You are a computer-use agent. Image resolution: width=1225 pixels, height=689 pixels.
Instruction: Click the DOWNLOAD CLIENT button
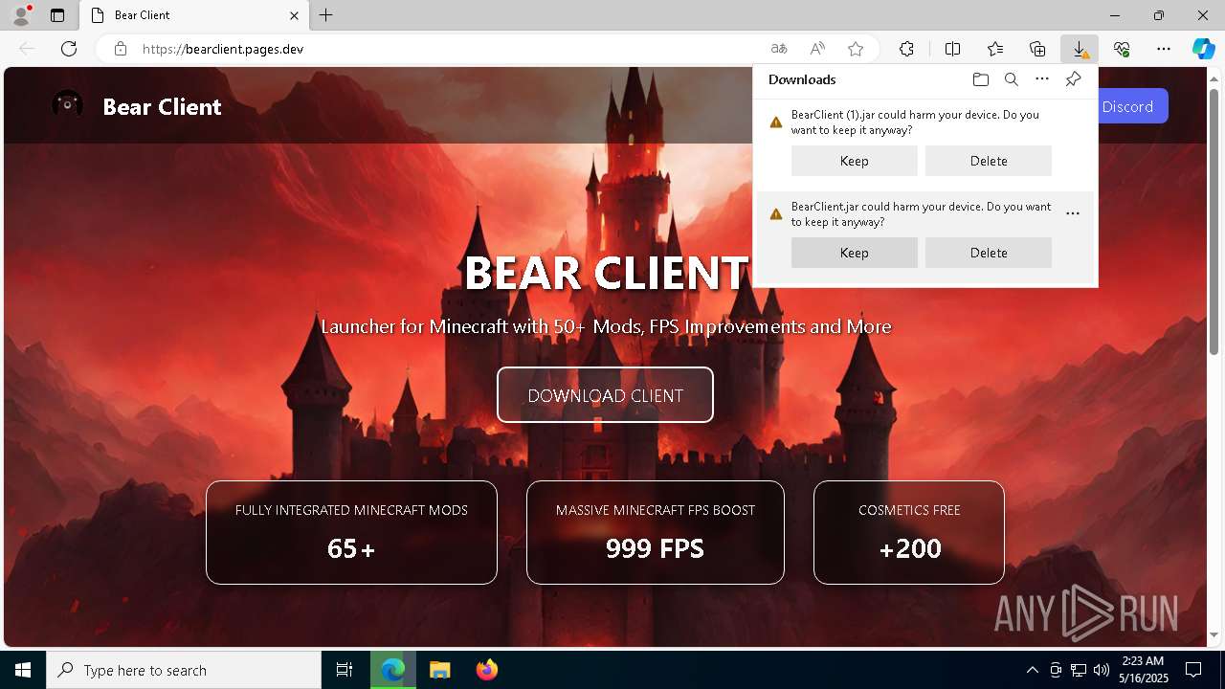(605, 394)
